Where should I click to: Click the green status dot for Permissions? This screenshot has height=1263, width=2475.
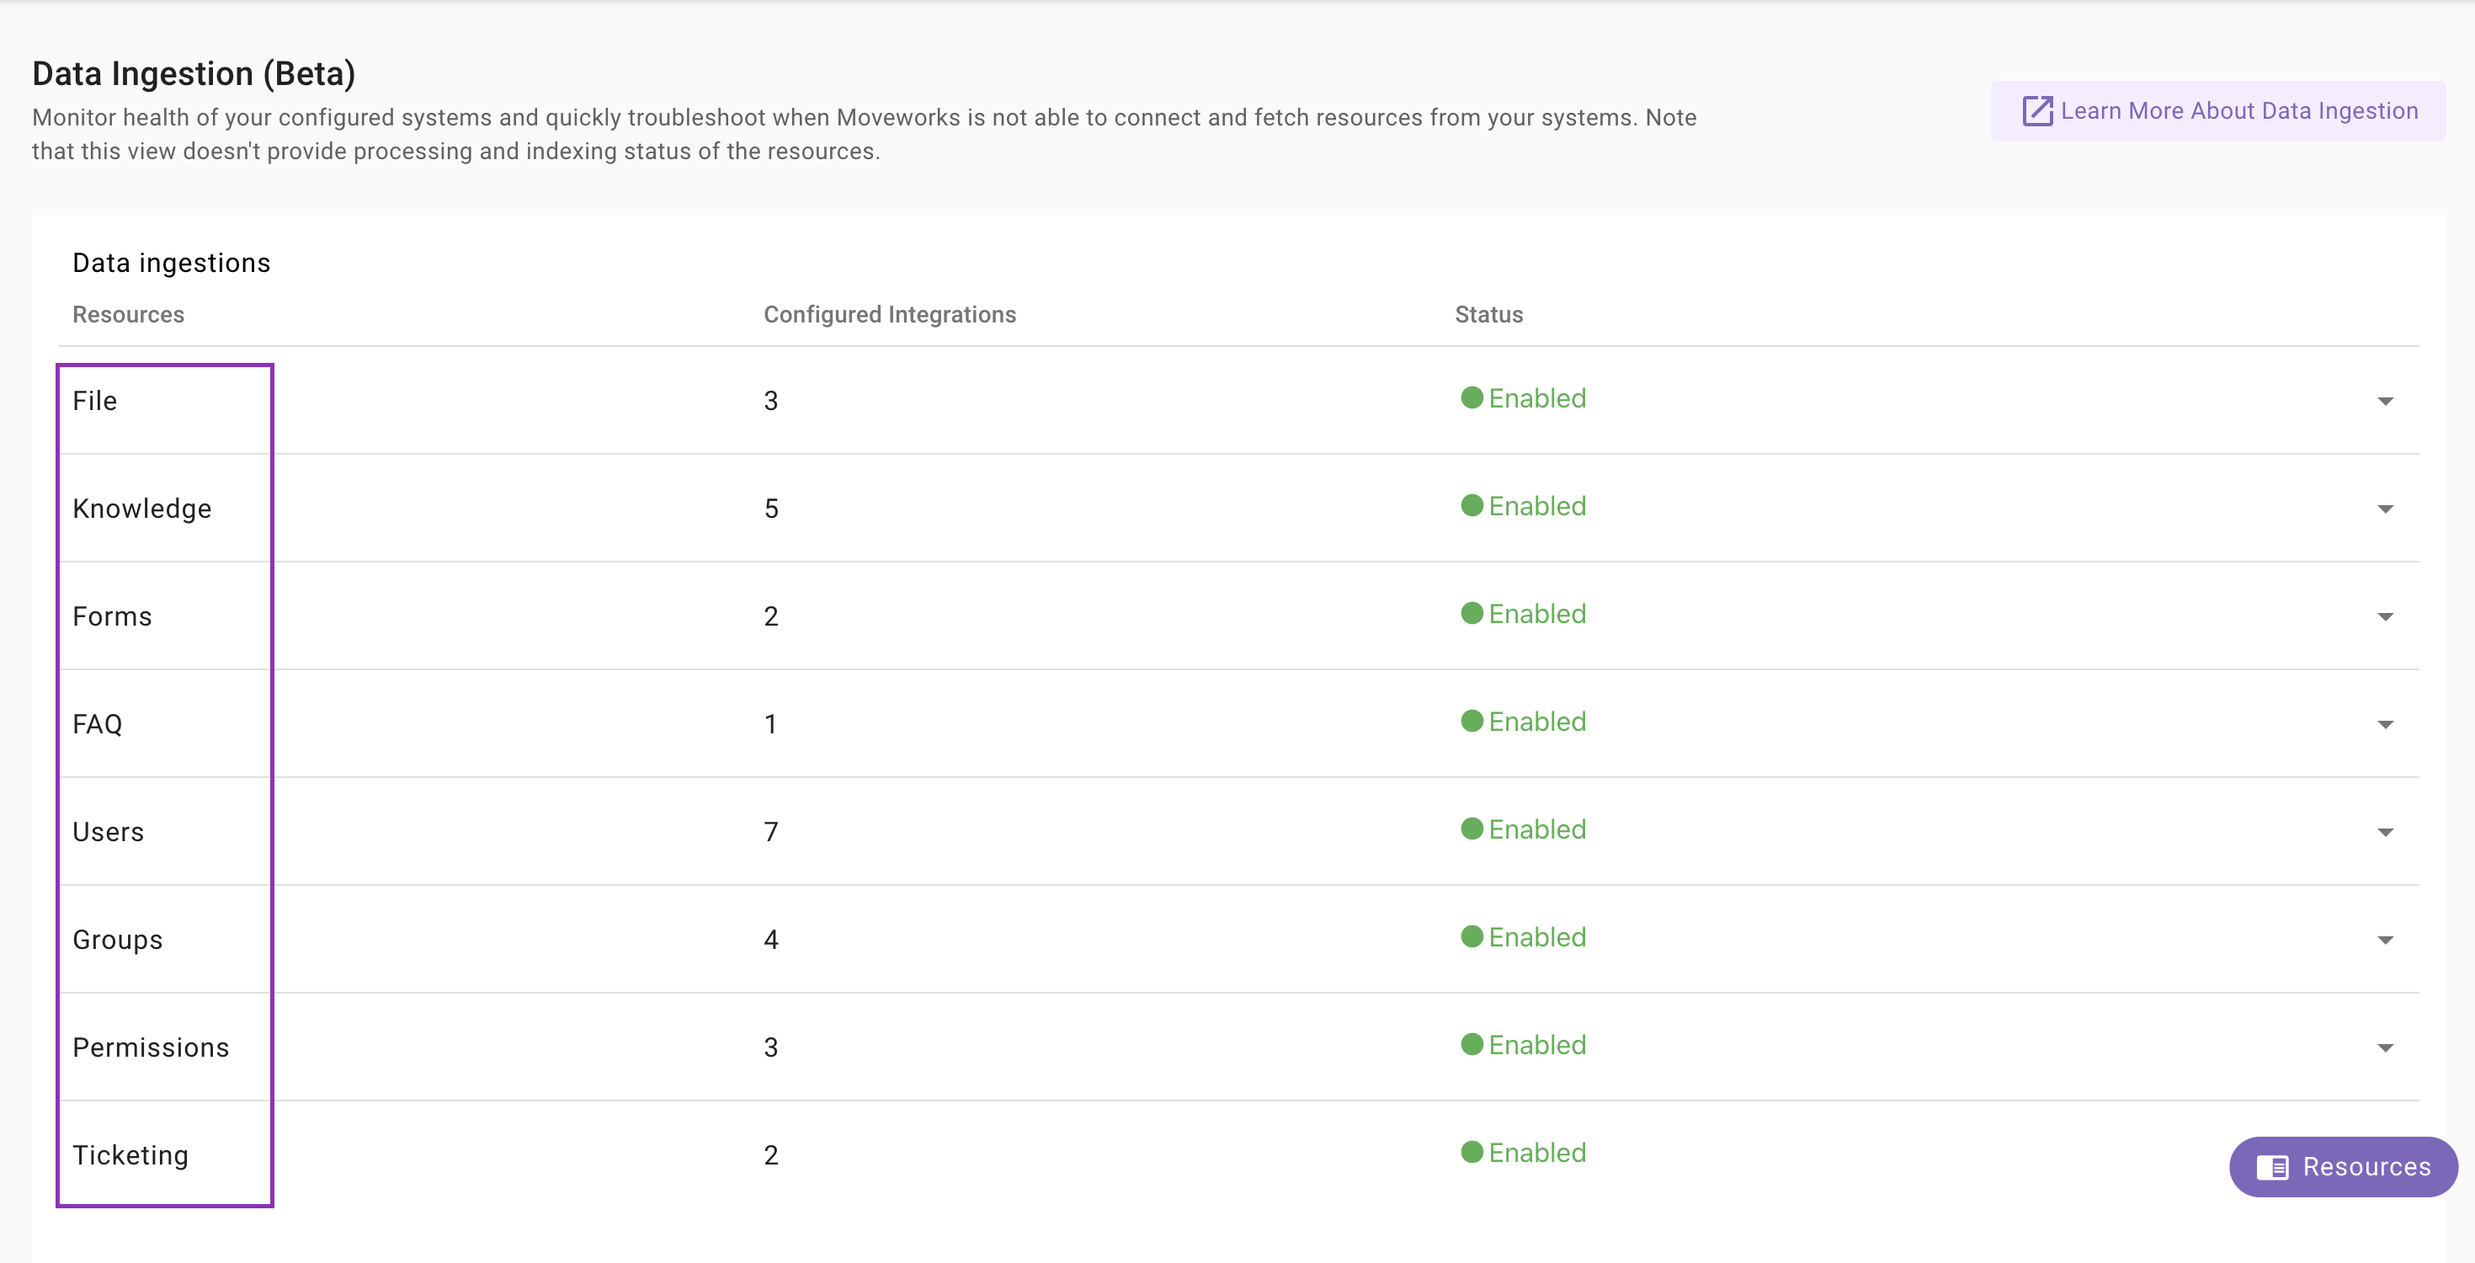coord(1472,1044)
